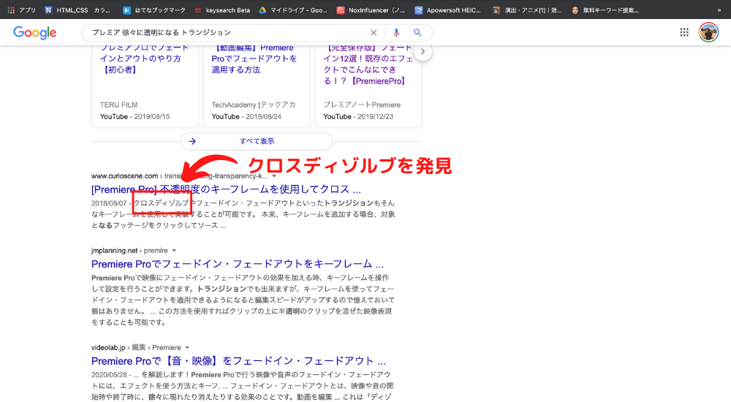Open the NoxInfluencer bookmark
Viewport: 731px width, 402px height.
371,10
